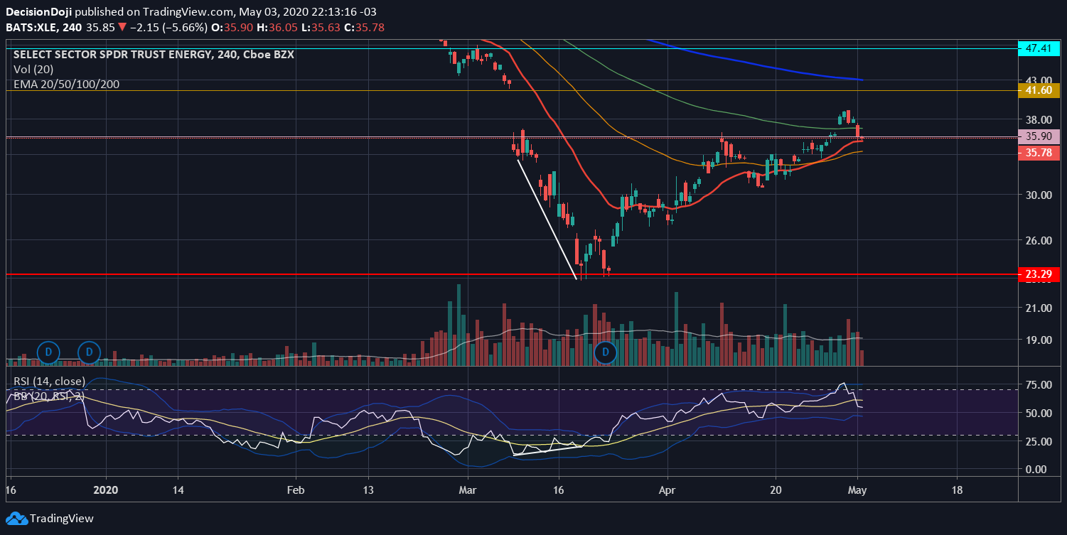The width and height of the screenshot is (1067, 535).
Task: Click the 'EMA 20/50/100/200' indicator label
Action: pos(66,84)
